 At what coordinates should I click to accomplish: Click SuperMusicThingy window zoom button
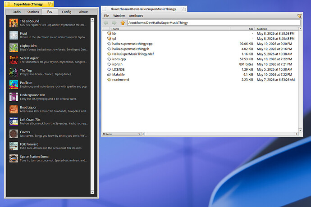[50, 4]
